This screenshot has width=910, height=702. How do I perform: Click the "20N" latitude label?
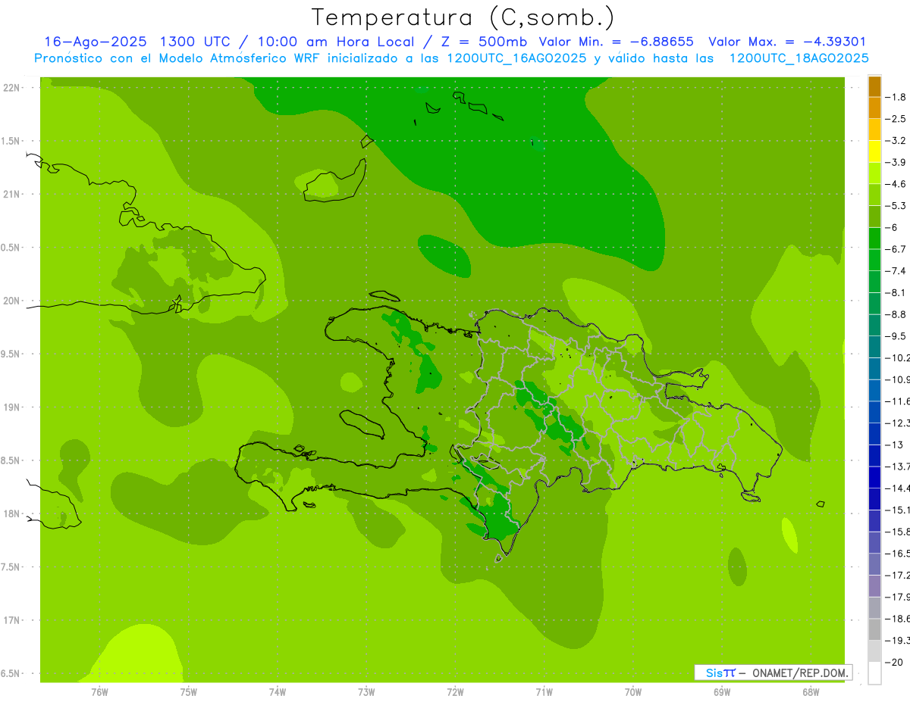[11, 301]
